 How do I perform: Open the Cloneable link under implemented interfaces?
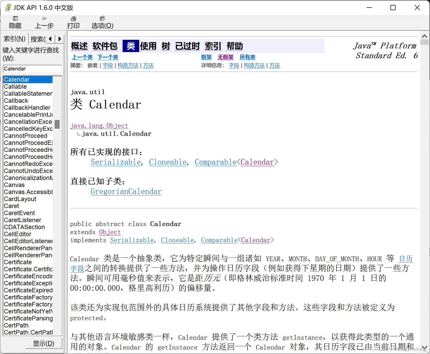click(x=168, y=162)
